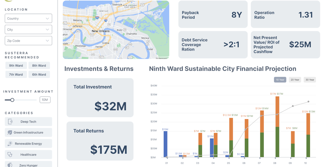Switch chart to 10 Year view
334x167 pixels.
tap(280, 80)
